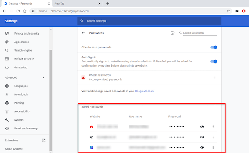
Task: Show password for first saved entry
Action: pyautogui.click(x=202, y=127)
